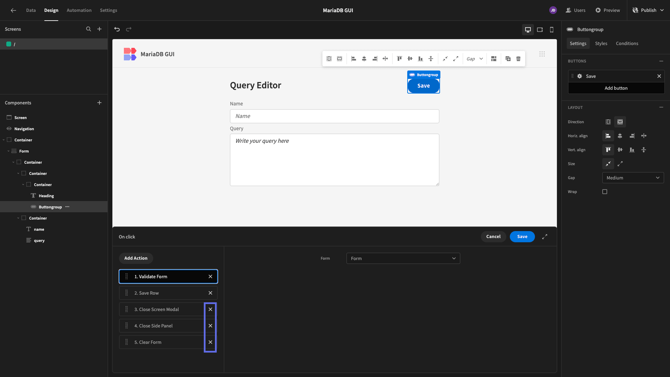Switch to tablet preview icon
The height and width of the screenshot is (377, 670).
(x=540, y=30)
